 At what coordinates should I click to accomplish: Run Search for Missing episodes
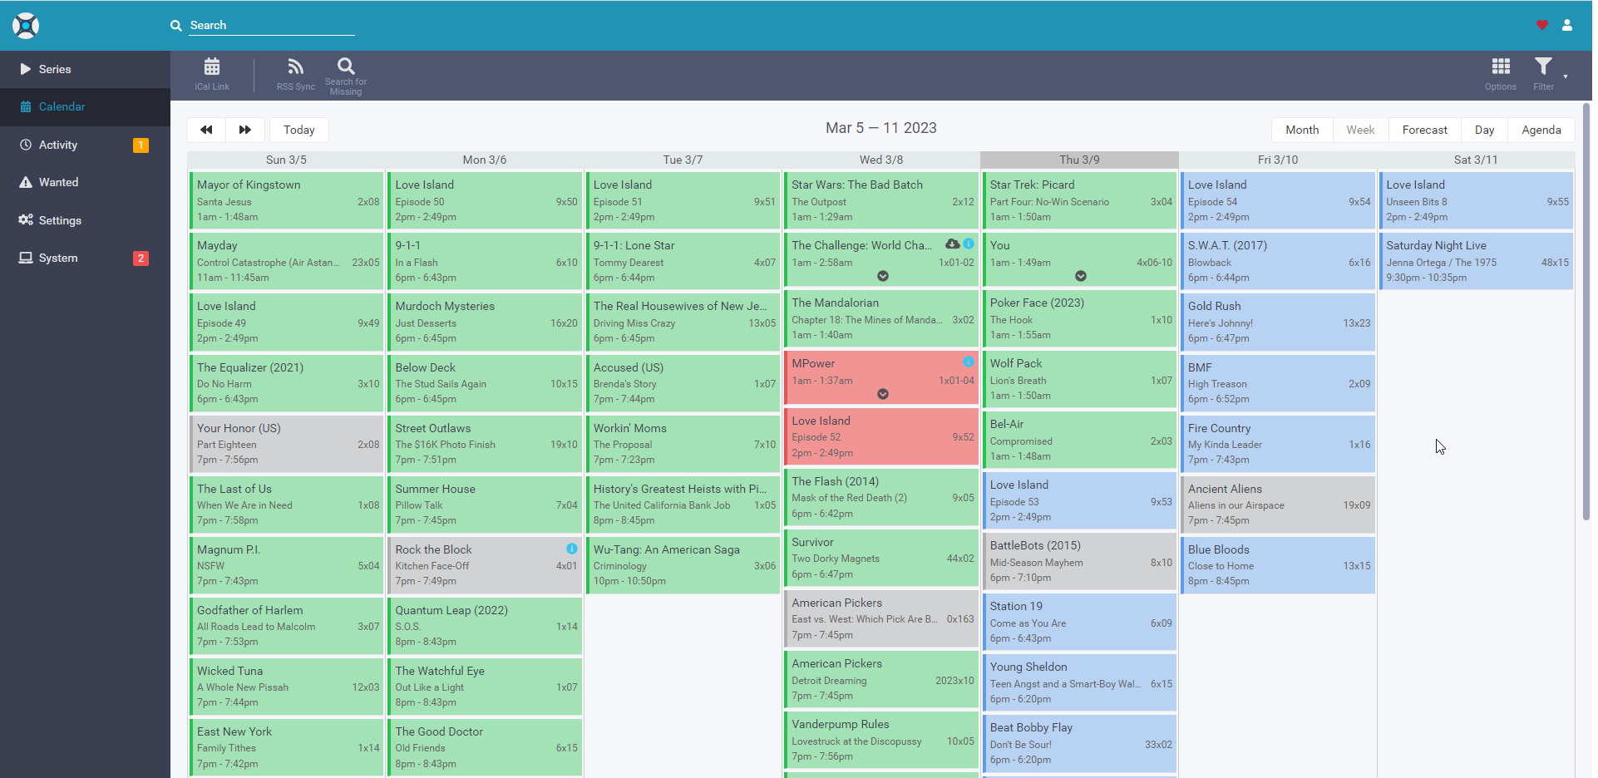click(x=345, y=75)
